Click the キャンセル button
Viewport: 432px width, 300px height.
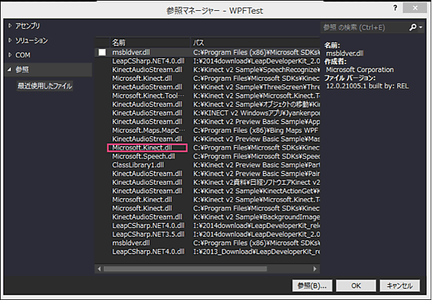pyautogui.click(x=400, y=286)
